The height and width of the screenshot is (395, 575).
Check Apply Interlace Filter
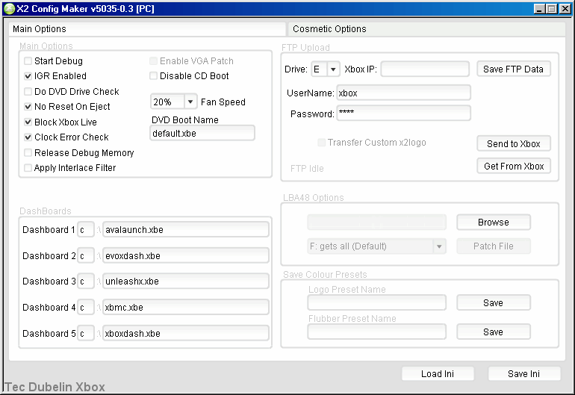point(28,168)
